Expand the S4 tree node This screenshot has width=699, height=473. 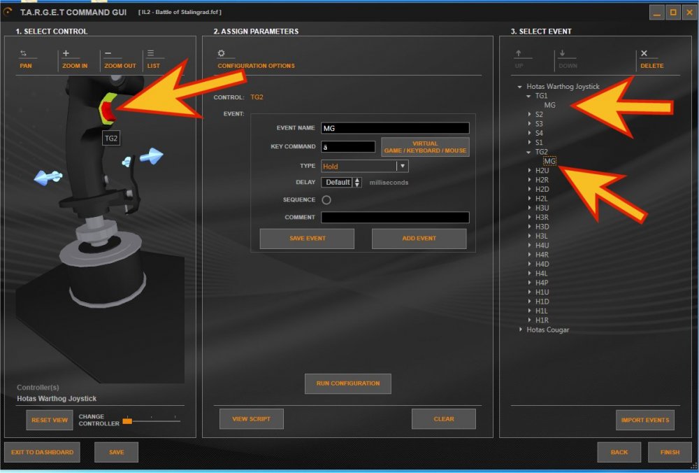(x=530, y=134)
